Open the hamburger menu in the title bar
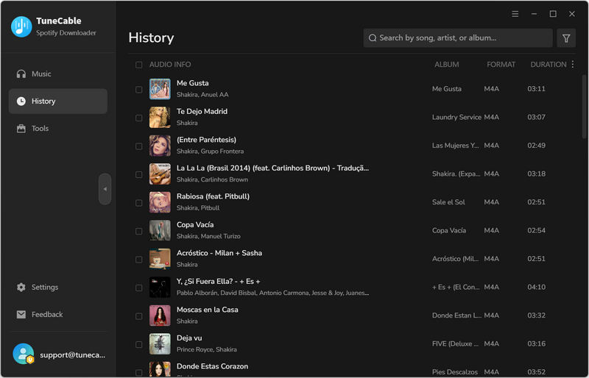This screenshot has width=589, height=378. 515,14
